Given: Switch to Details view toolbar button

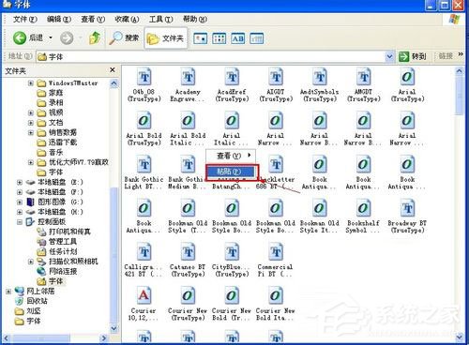Looking at the screenshot, I should [257, 38].
